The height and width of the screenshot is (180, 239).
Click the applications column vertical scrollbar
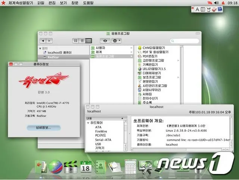181,75
